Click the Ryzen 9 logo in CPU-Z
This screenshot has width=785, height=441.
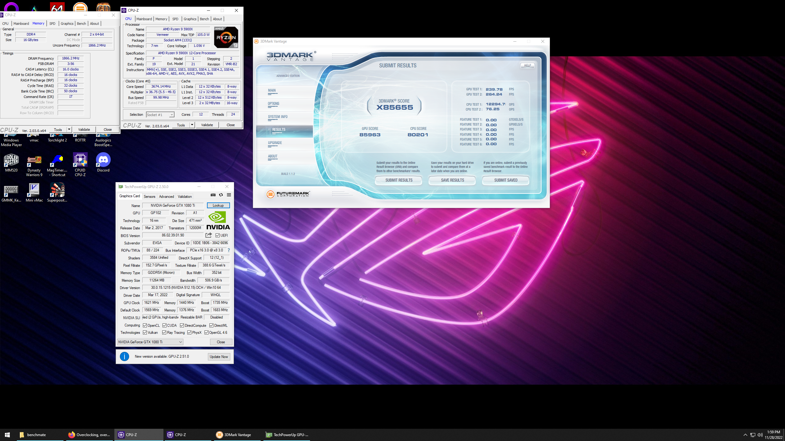(x=226, y=37)
